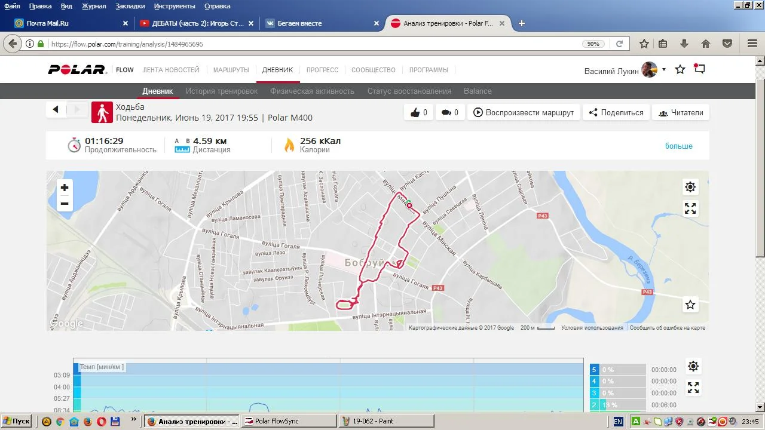Image resolution: width=765 pixels, height=430 pixels.
Task: Open the Вид menu
Action: [x=66, y=6]
